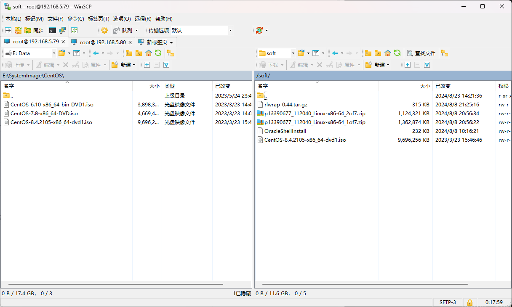Click the 同步 synchronize browsing button
The height and width of the screenshot is (307, 512).
click(x=34, y=30)
